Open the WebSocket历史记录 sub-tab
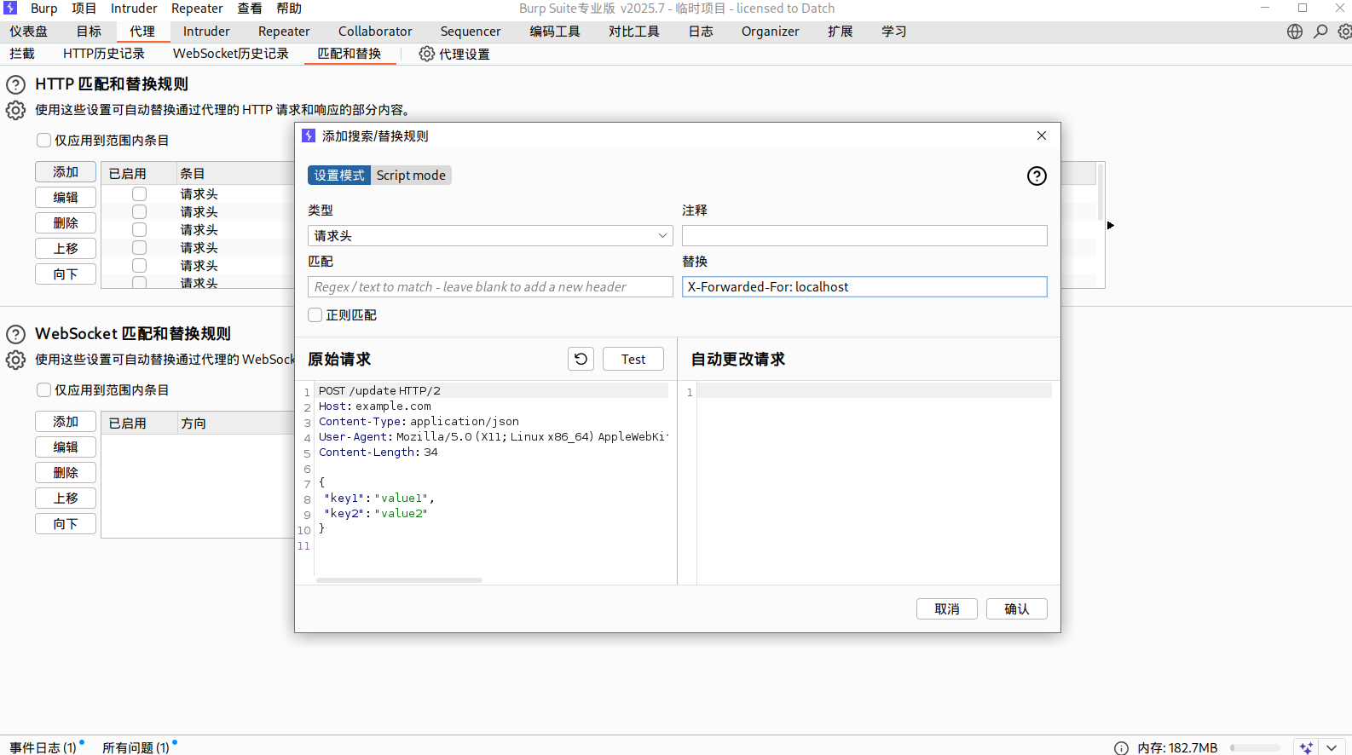The height and width of the screenshot is (755, 1352). pos(231,54)
